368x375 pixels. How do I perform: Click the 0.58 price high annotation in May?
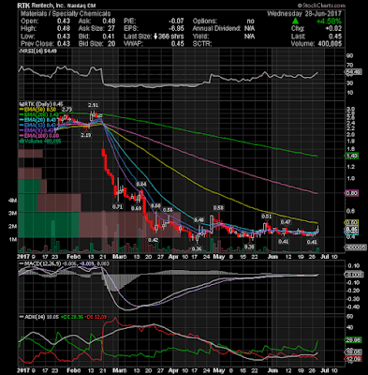click(218, 208)
